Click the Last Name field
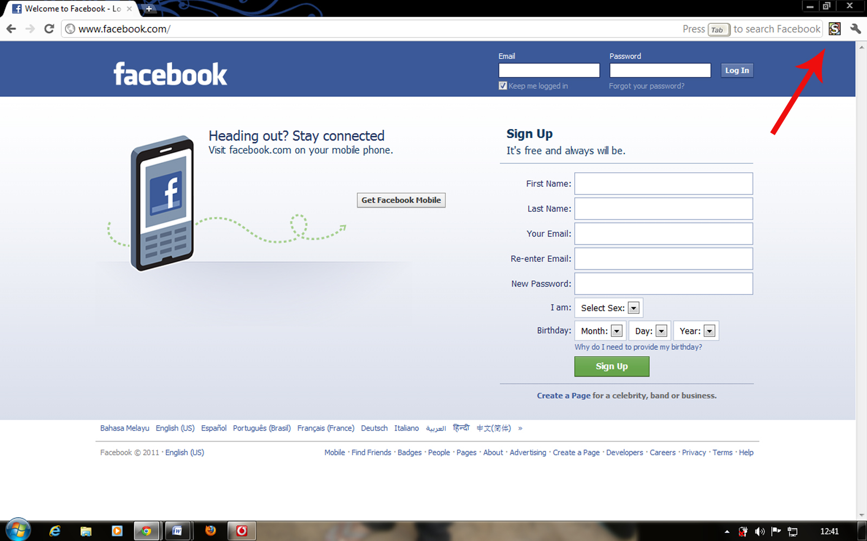This screenshot has width=867, height=541. 663,208
